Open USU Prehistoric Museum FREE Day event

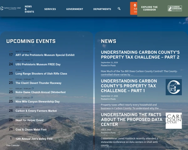(38, 64)
